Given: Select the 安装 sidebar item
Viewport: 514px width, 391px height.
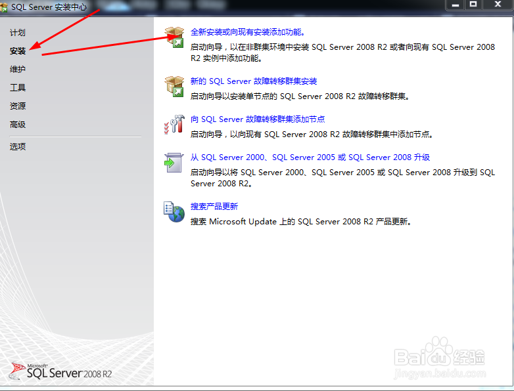Looking at the screenshot, I should [18, 51].
